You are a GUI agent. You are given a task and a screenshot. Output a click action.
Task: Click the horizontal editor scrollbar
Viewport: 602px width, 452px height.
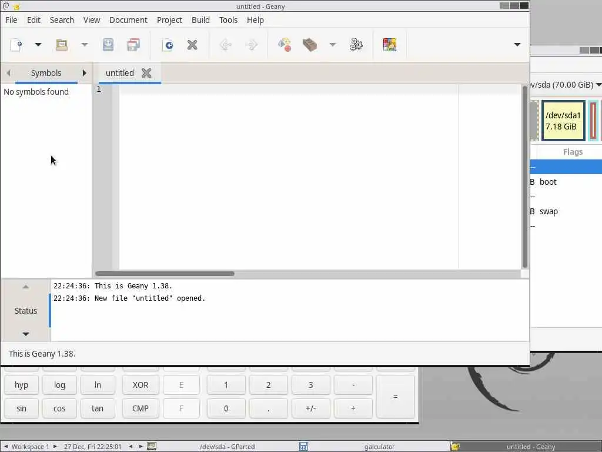(165, 274)
